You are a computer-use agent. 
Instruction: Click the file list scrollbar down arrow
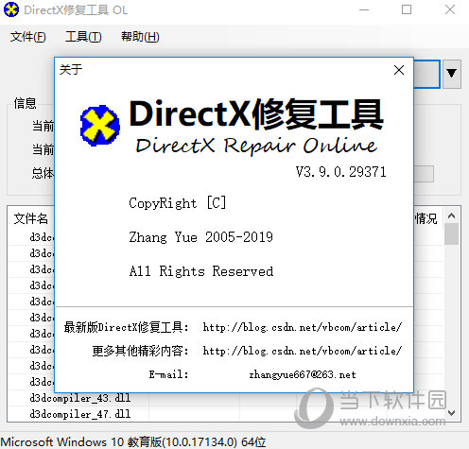pos(451,412)
